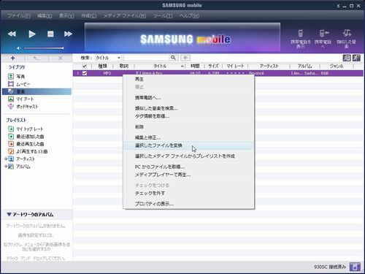This screenshot has height=274, width=365.
Task: Open the 表示 menu
Action: coord(66,16)
